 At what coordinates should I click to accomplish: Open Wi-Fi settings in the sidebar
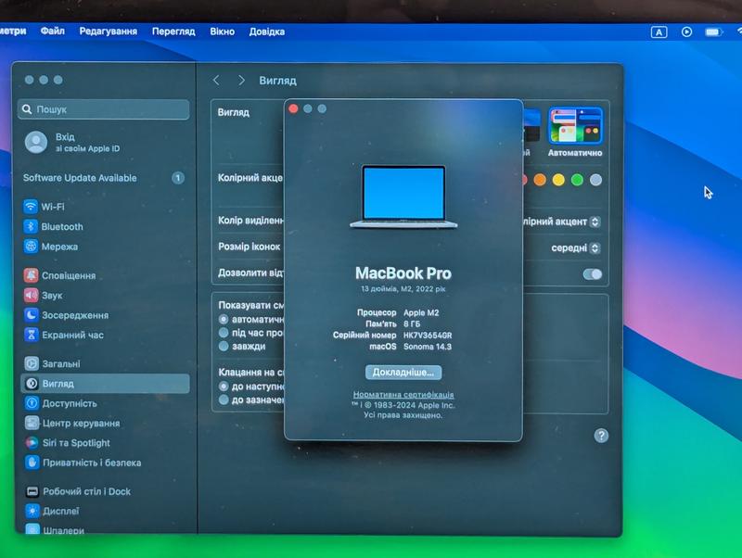click(52, 207)
